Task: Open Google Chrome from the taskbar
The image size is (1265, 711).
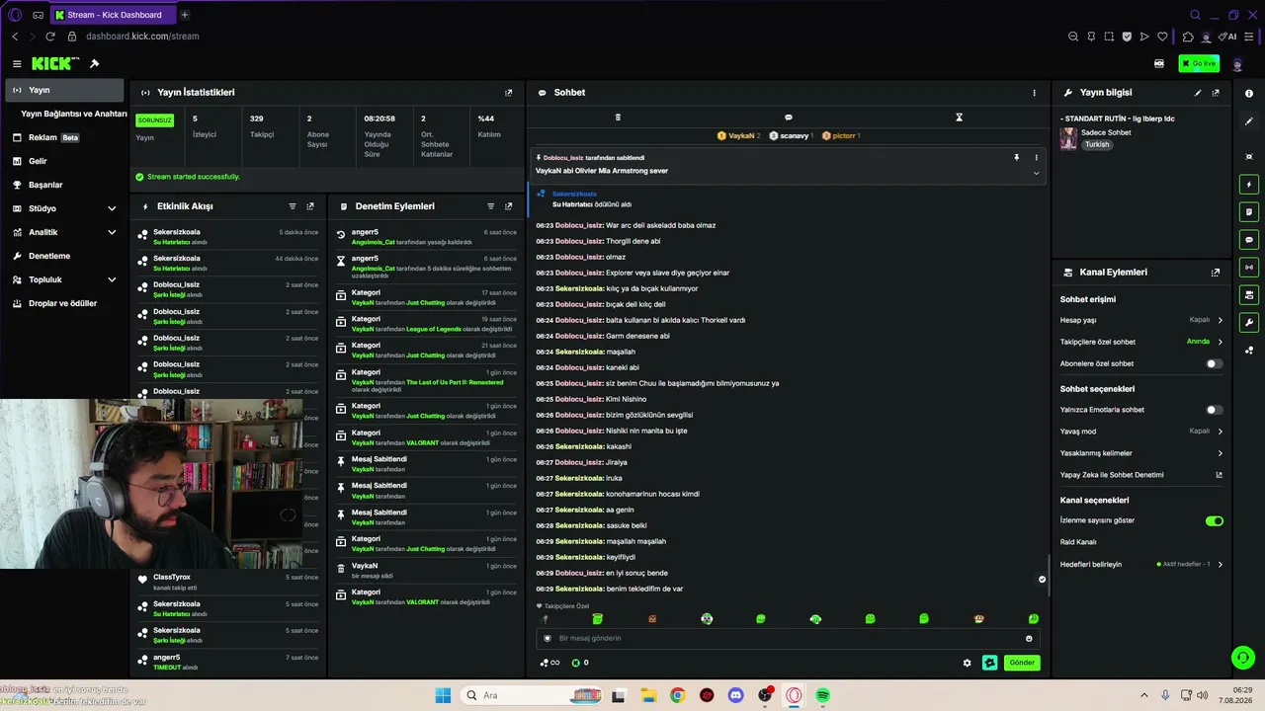Action: pyautogui.click(x=677, y=695)
